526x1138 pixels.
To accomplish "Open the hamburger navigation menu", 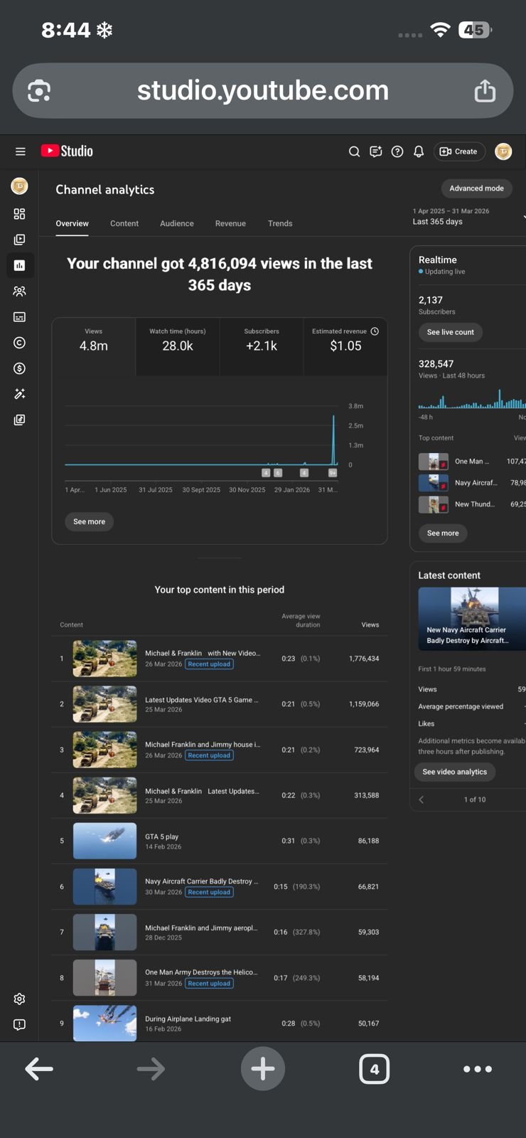I will [x=20, y=151].
